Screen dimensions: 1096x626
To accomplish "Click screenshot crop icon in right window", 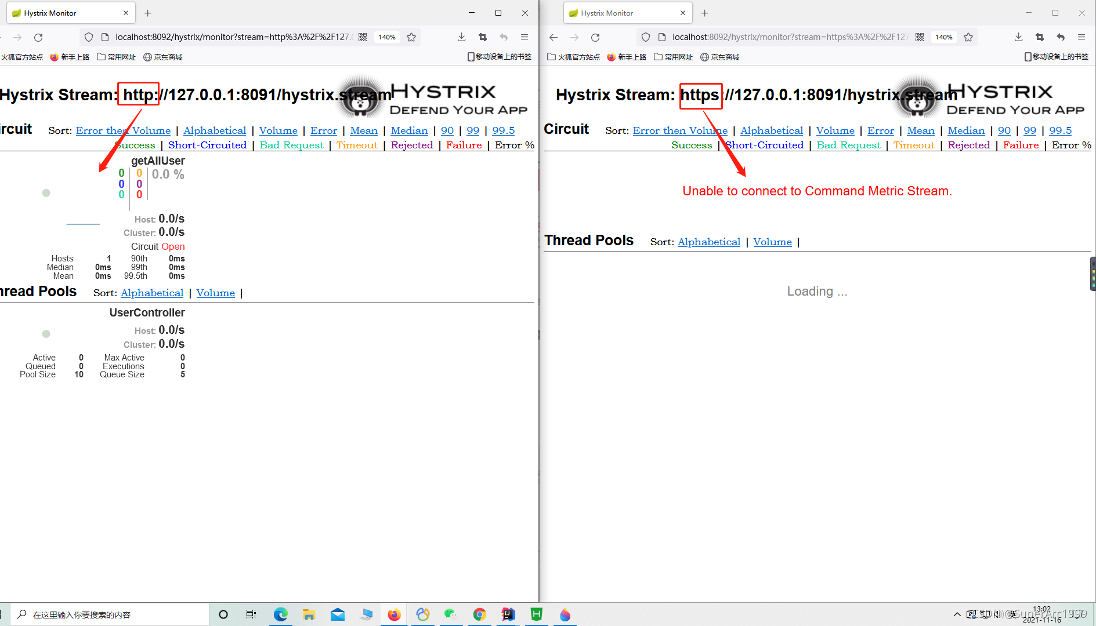I will click(x=1040, y=37).
